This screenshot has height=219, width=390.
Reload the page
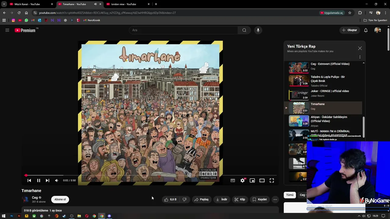pyautogui.click(x=19, y=13)
